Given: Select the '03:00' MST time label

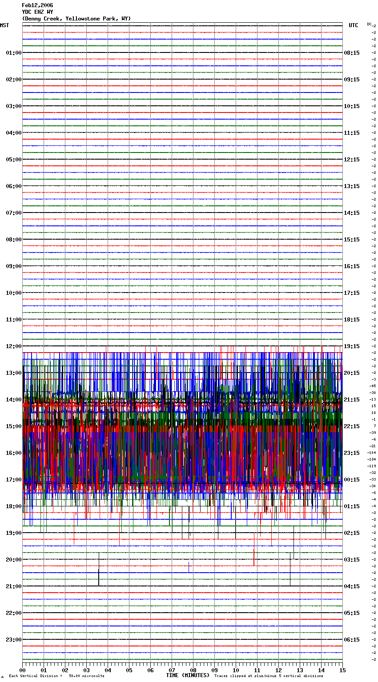Looking at the screenshot, I should click(x=13, y=106).
